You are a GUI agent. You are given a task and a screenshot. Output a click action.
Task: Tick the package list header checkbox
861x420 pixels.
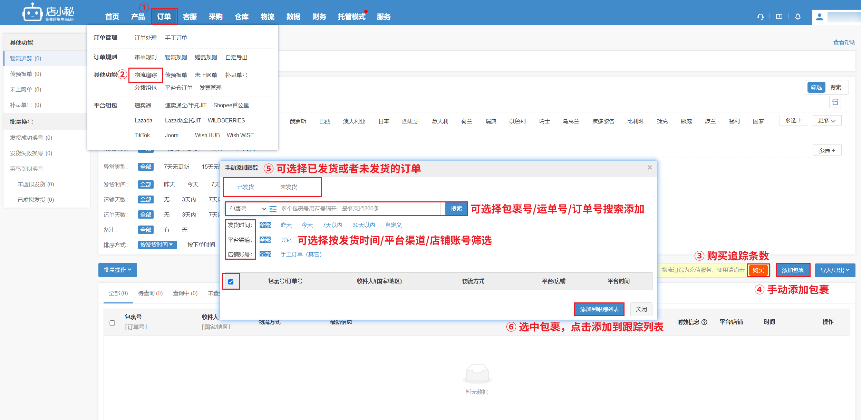(112, 323)
